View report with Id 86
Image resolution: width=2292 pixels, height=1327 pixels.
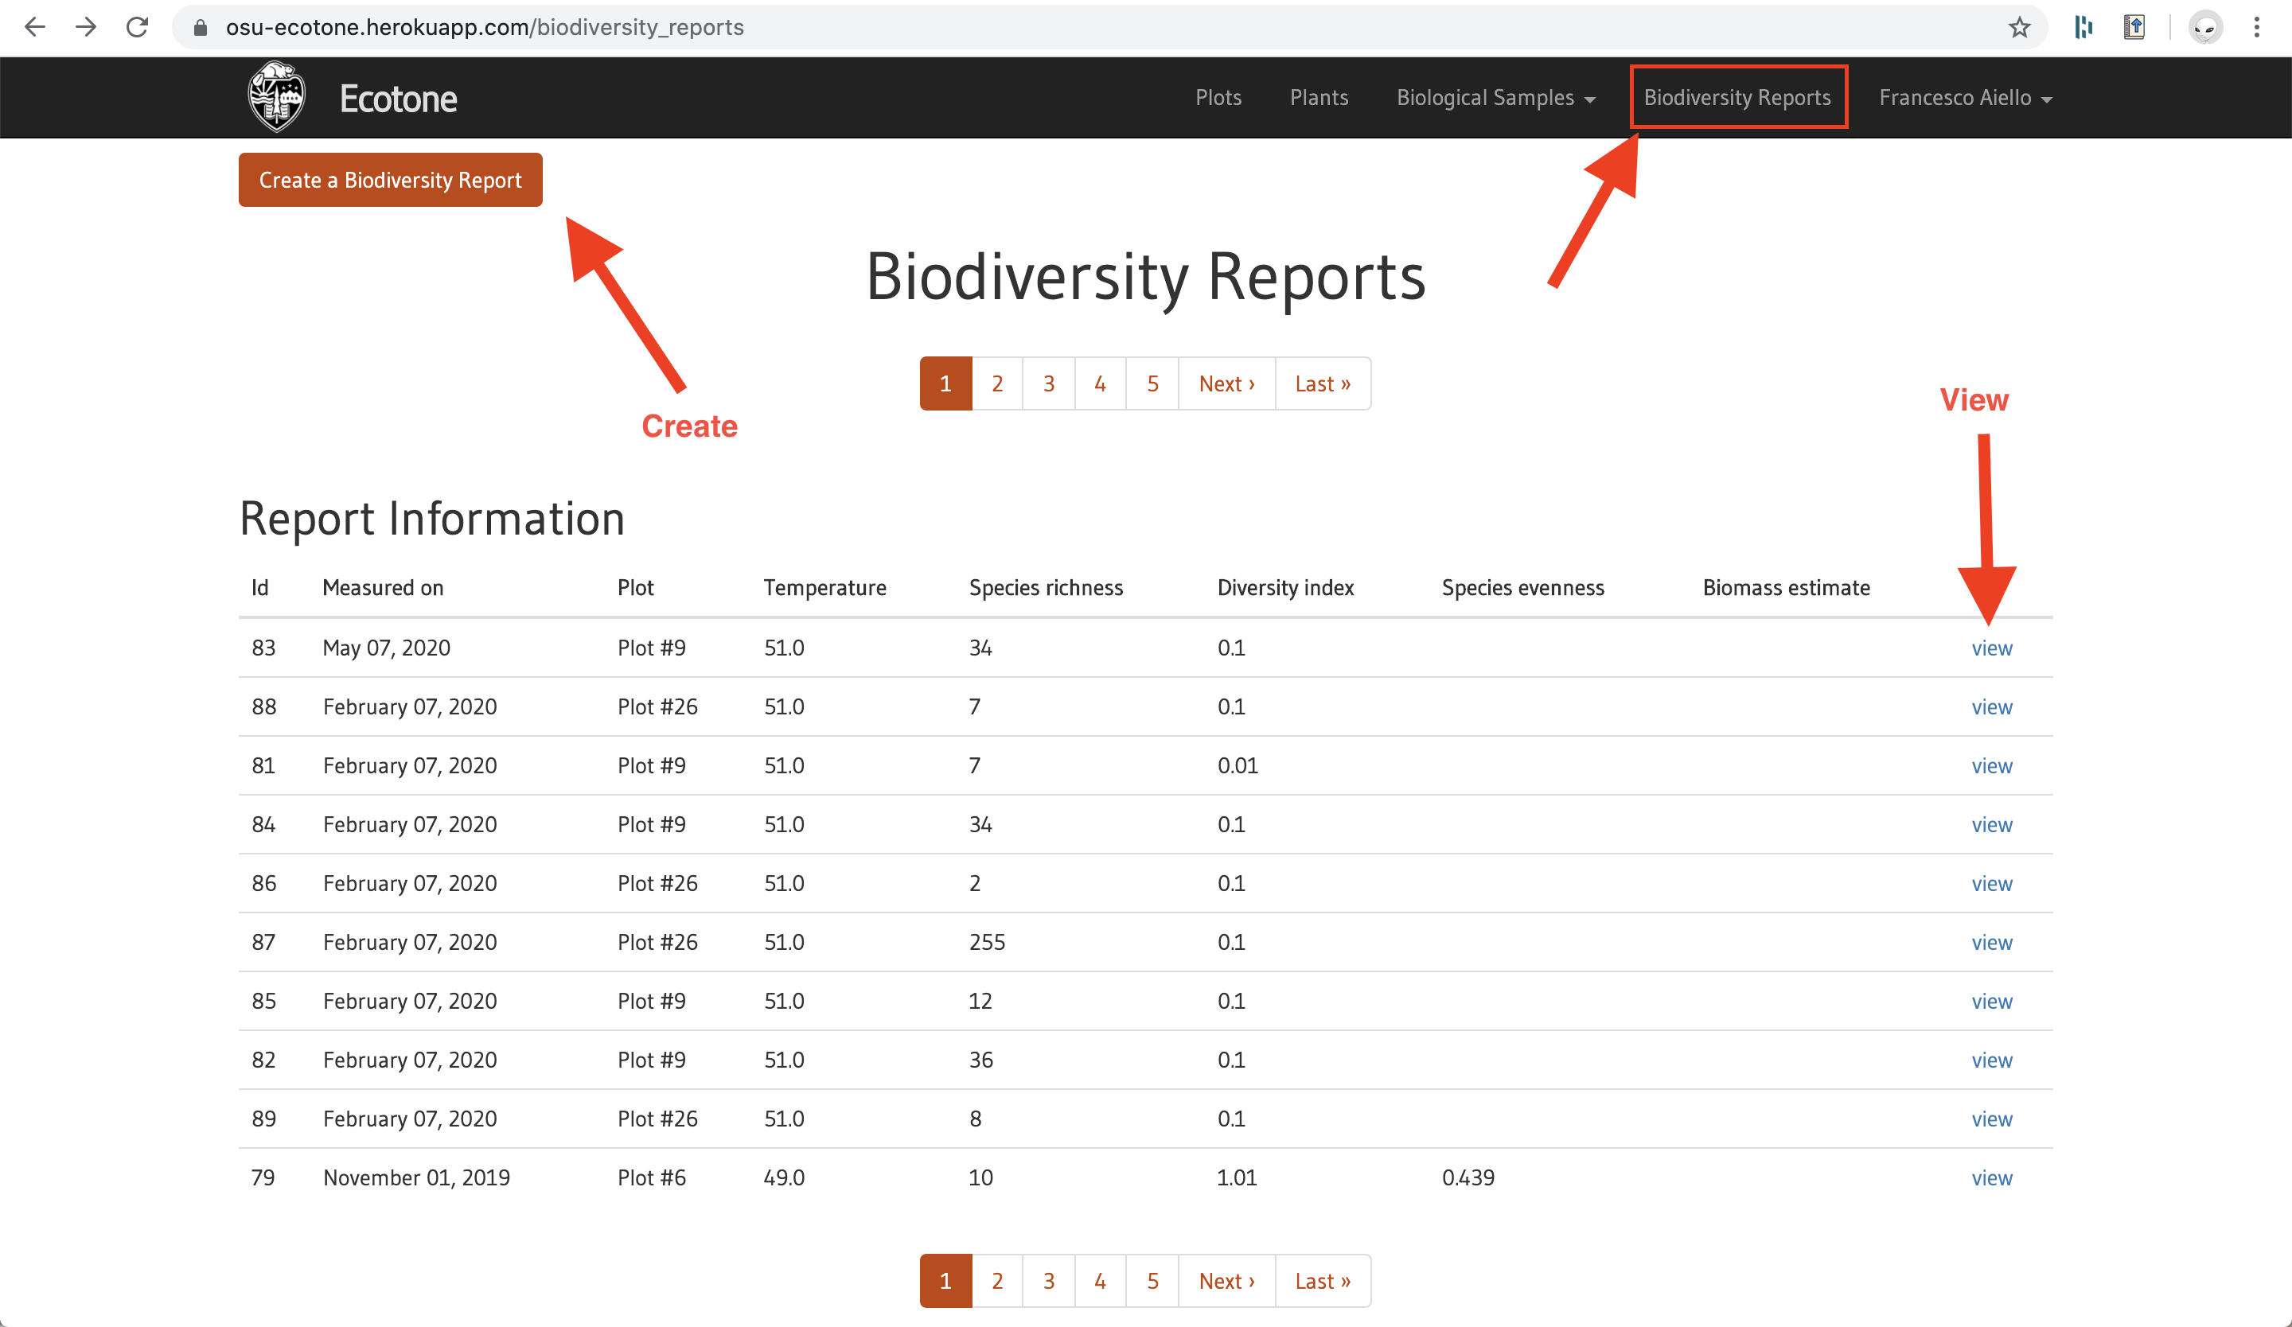(x=1992, y=883)
